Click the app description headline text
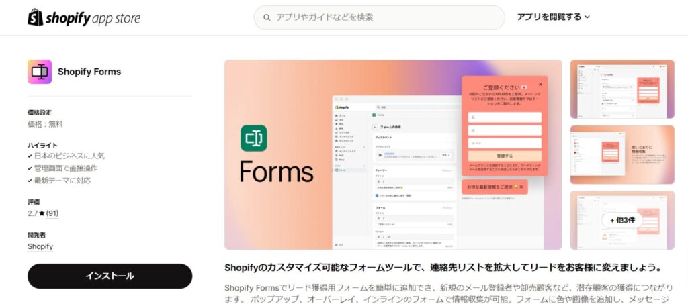688x304 pixels. coord(443,267)
